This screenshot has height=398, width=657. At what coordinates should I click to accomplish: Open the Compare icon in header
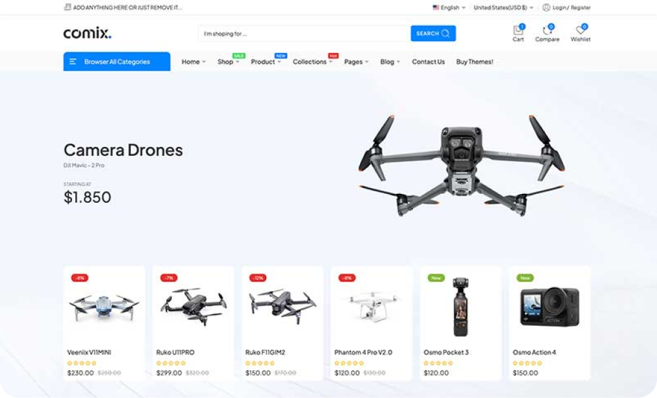[x=547, y=30]
